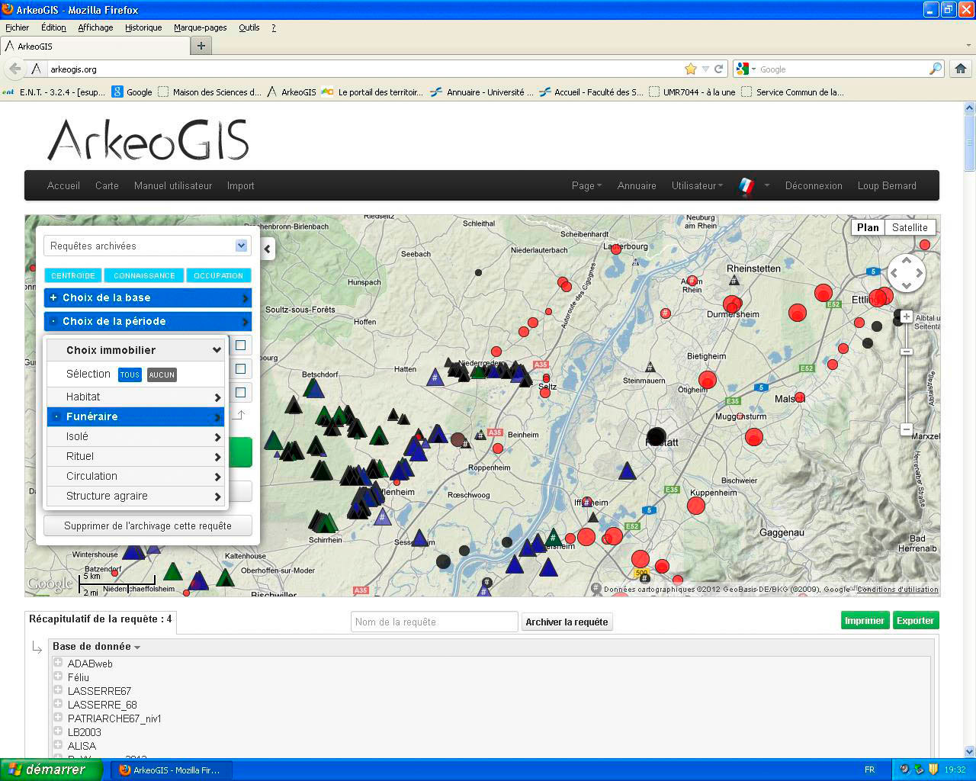
Task: Tick the checkbox beside the Choix immobilier header
Action: [x=240, y=345]
